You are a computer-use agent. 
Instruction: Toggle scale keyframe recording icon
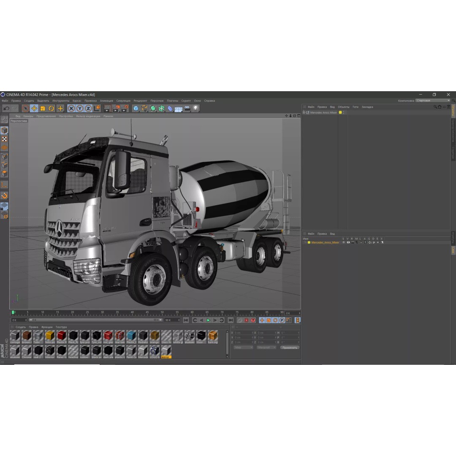[x=269, y=320]
